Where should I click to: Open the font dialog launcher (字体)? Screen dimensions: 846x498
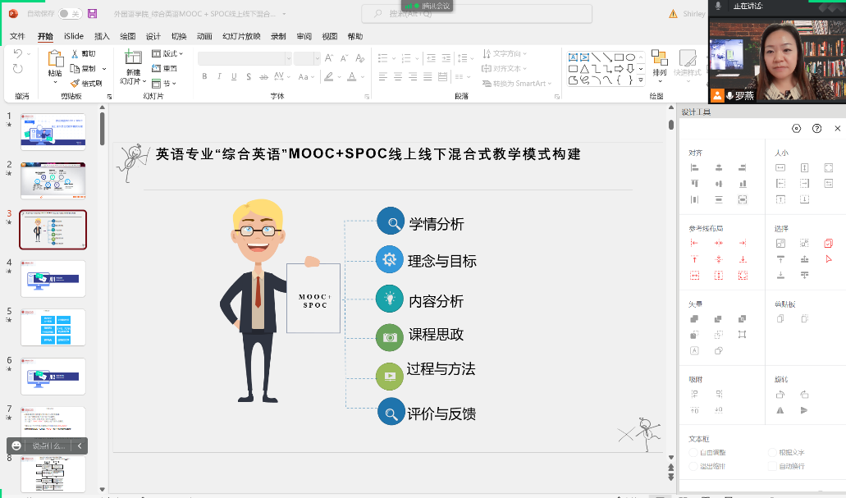(367, 97)
